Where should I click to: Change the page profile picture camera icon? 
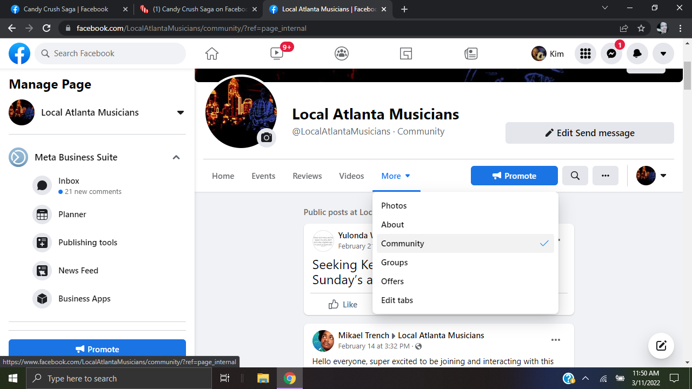[x=267, y=138]
